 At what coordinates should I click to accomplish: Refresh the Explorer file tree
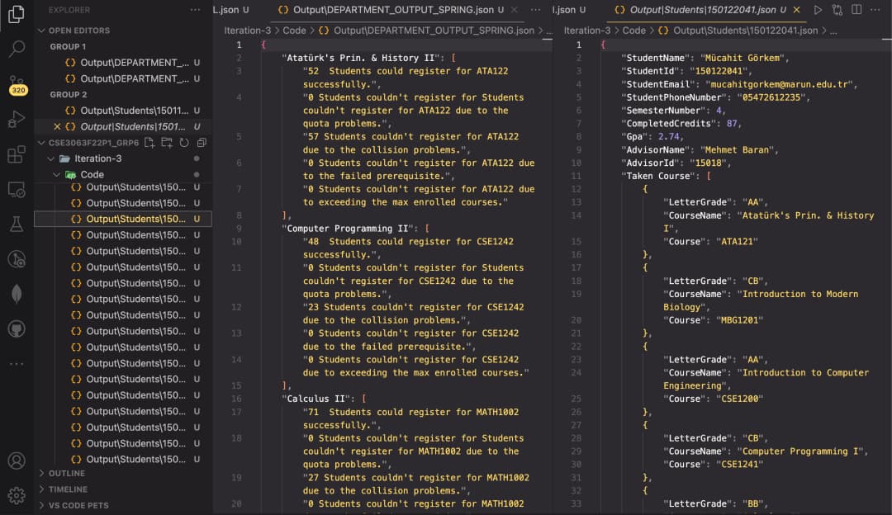pyautogui.click(x=183, y=142)
